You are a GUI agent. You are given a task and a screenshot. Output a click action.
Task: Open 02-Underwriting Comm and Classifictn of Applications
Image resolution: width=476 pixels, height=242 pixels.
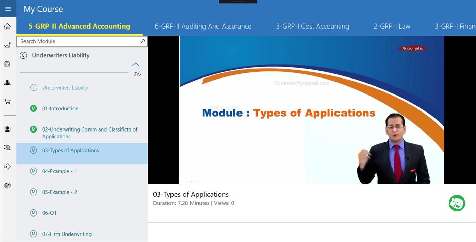click(x=90, y=133)
